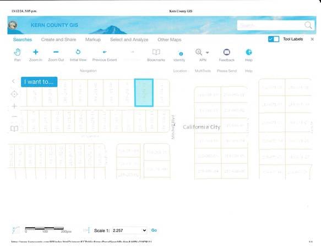Image resolution: width=321 pixels, height=247 pixels.
Task: Open the Bookmarks book icon
Action: click(156, 52)
